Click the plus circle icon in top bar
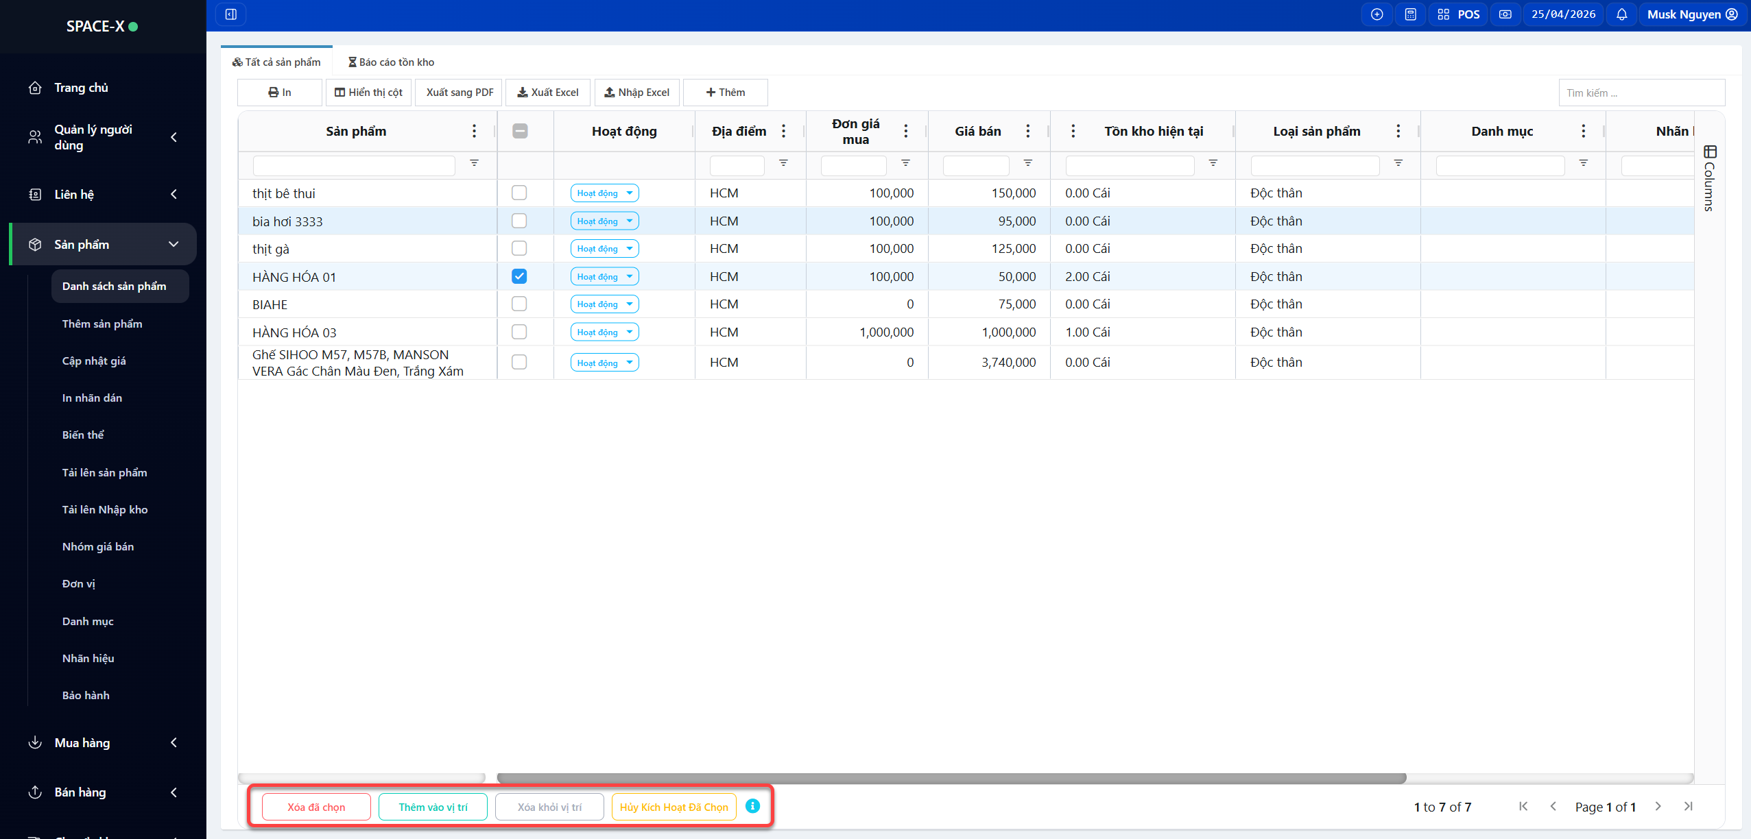 tap(1377, 14)
